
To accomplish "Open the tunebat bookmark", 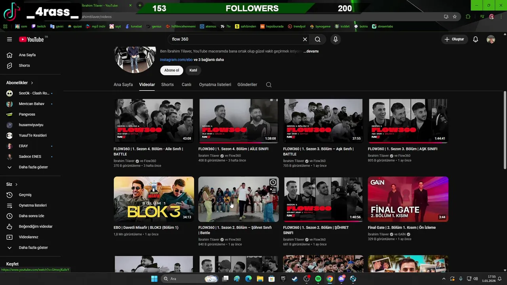I will pos(133,27).
